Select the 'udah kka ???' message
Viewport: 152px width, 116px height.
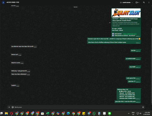(x=134, y=81)
